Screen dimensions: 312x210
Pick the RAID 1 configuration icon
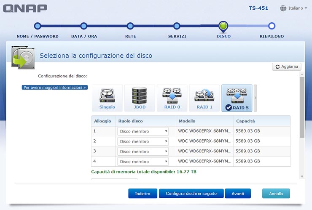pos(204,98)
